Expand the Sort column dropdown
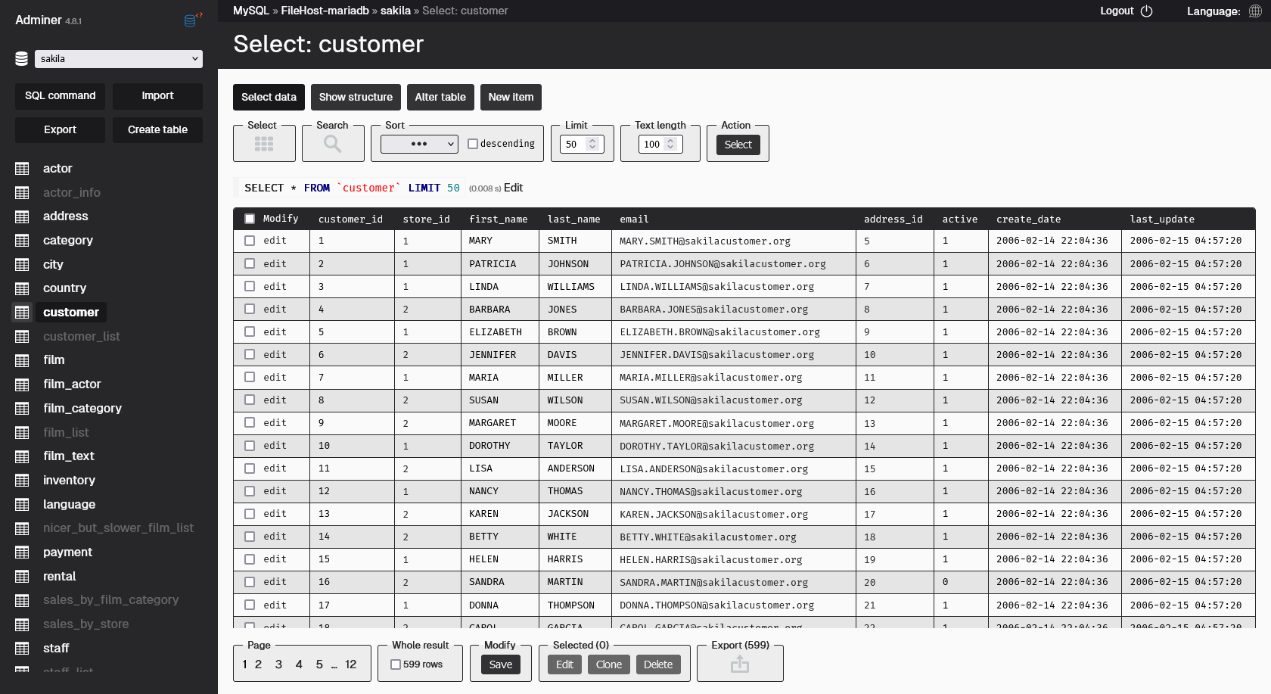Image resolution: width=1271 pixels, height=694 pixels. coord(419,144)
